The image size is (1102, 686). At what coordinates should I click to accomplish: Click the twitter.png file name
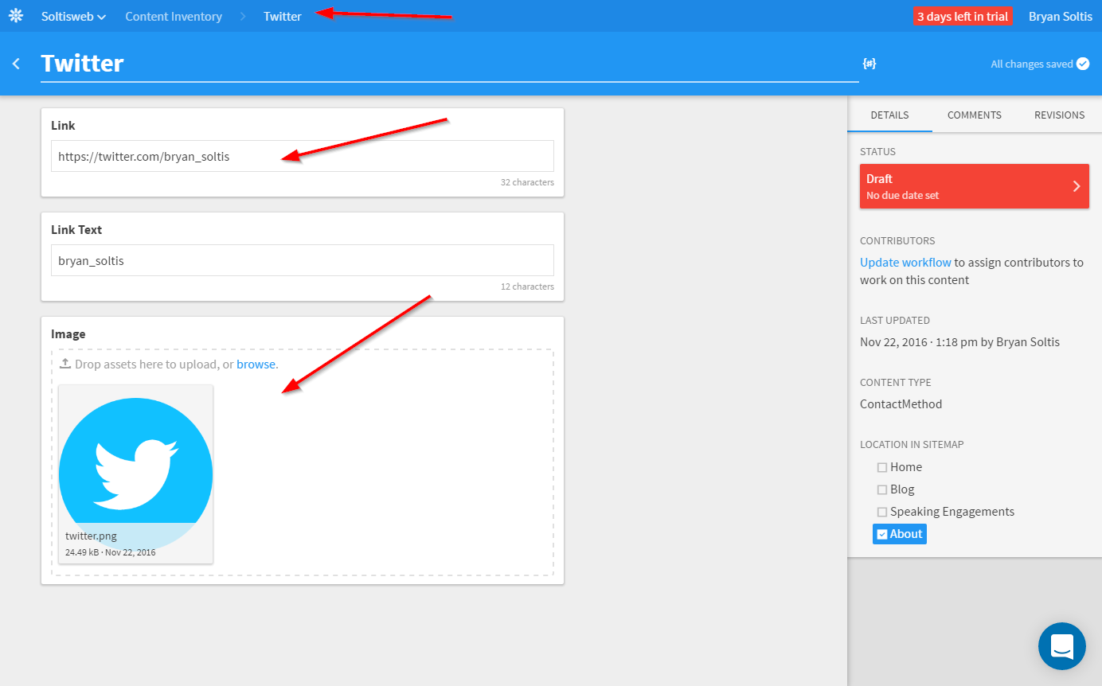pos(91,536)
